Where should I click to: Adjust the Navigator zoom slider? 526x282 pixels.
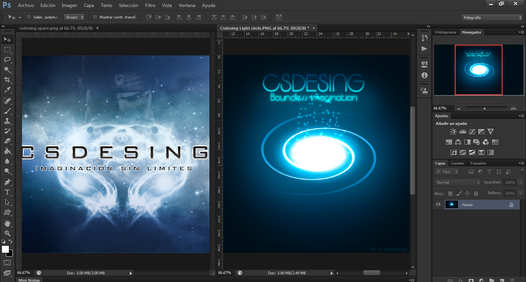click(484, 109)
